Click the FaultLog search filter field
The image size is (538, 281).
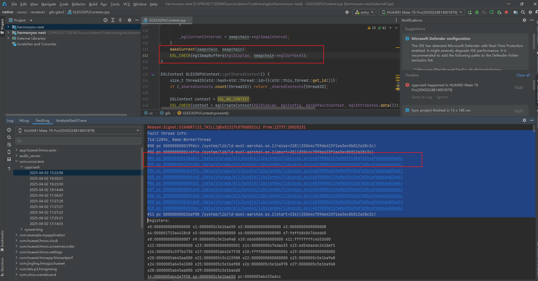[x=79, y=141]
